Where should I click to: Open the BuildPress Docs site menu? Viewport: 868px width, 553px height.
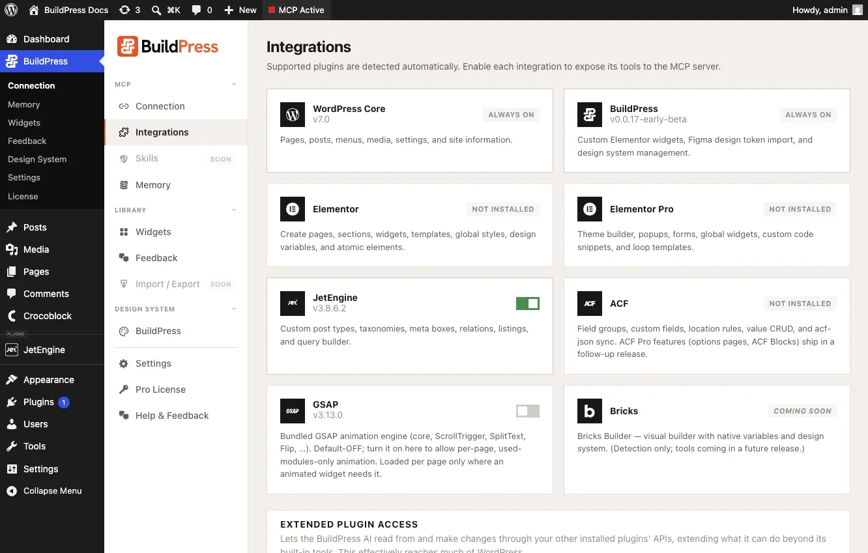68,10
